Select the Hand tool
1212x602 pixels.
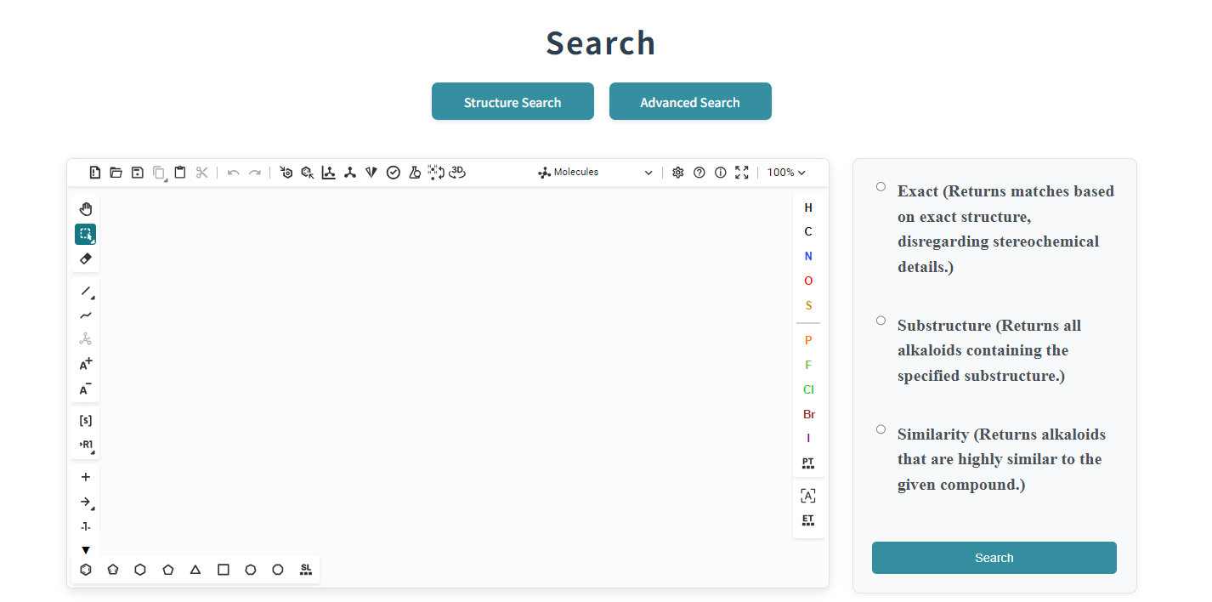coord(86,209)
